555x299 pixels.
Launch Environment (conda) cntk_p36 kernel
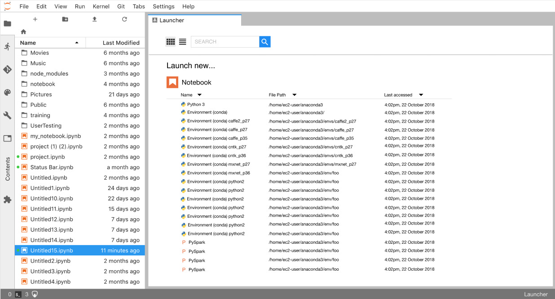click(216, 155)
